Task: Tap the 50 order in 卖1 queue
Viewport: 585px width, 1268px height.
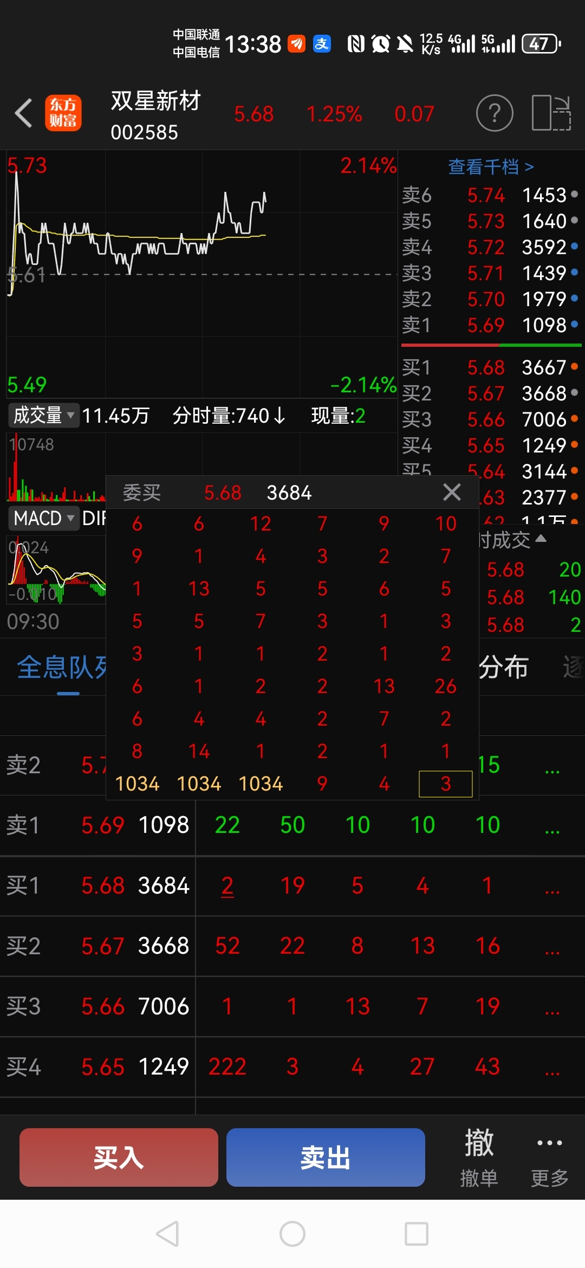Action: [x=292, y=825]
